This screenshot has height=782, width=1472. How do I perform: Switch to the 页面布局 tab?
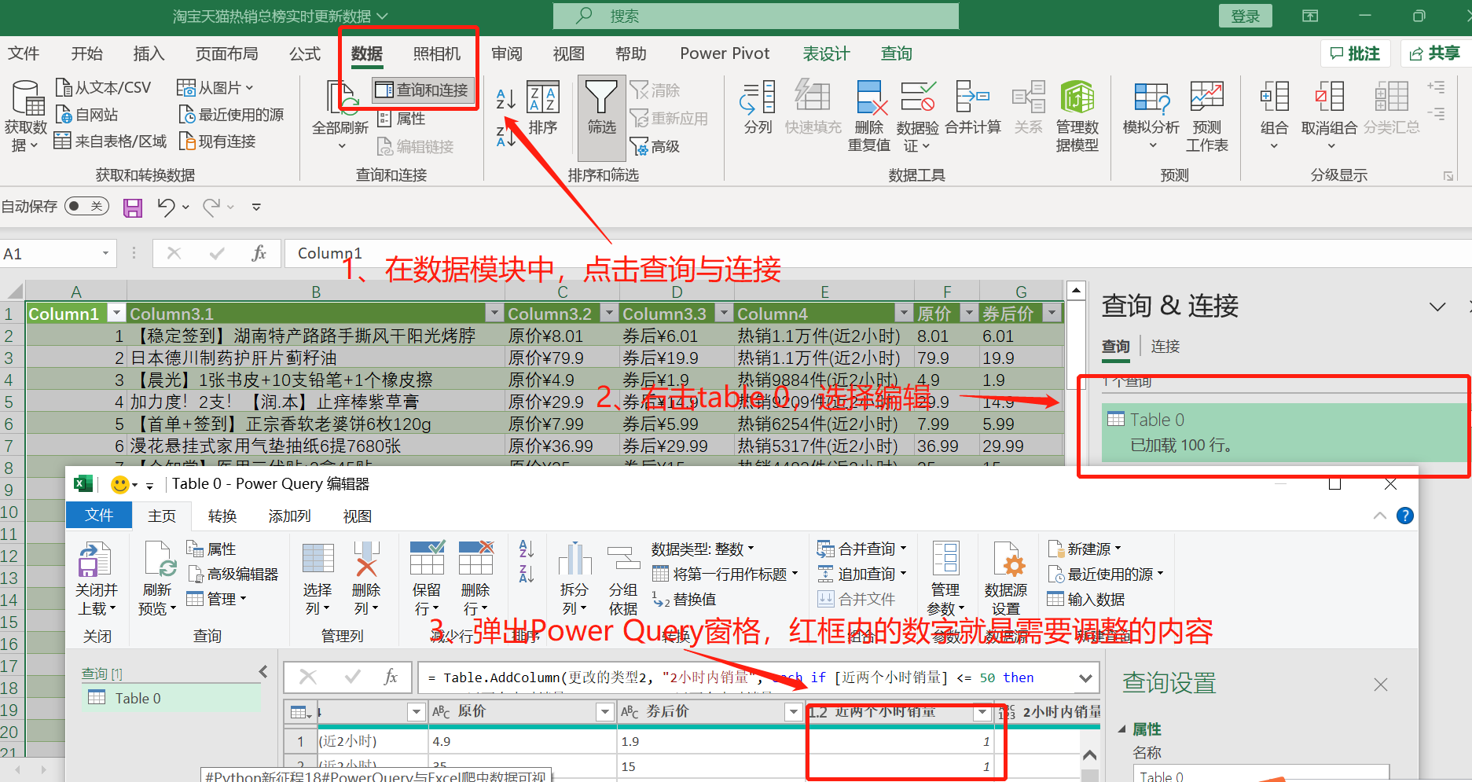pos(226,53)
